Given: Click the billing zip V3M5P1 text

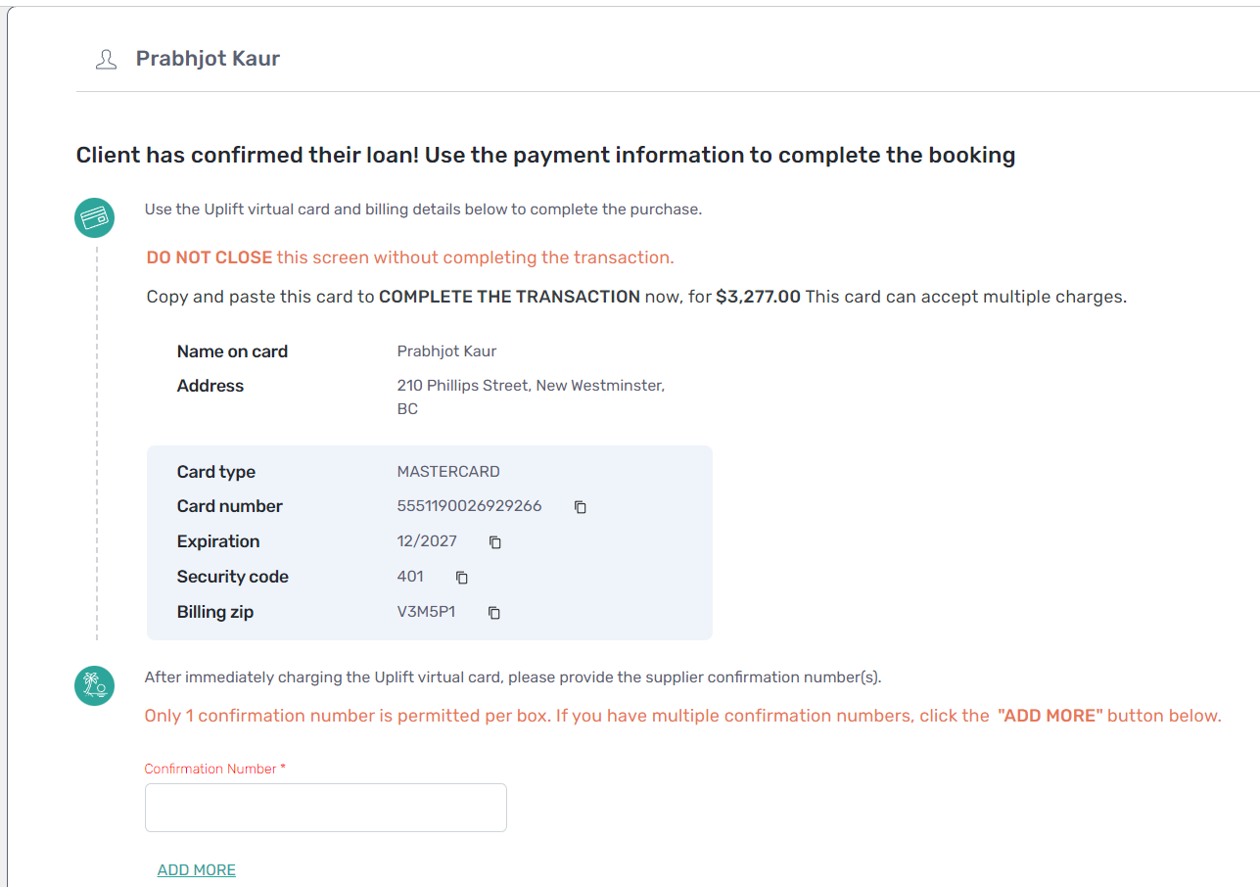Looking at the screenshot, I should pos(426,612).
